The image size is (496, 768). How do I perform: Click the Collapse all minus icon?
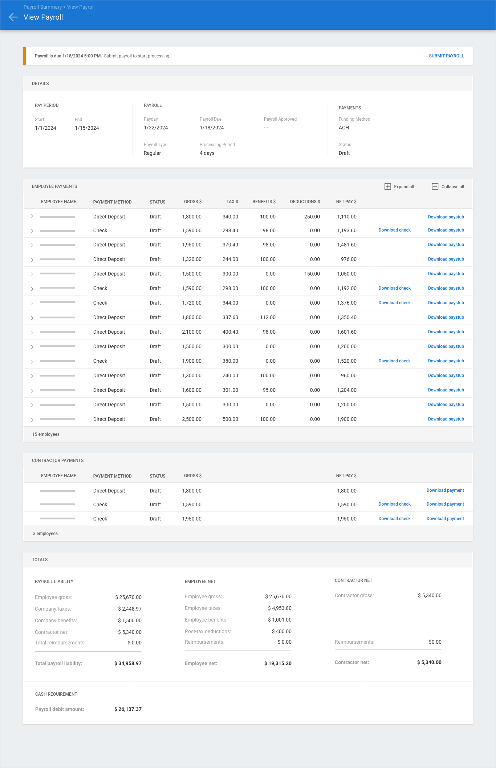click(x=435, y=186)
